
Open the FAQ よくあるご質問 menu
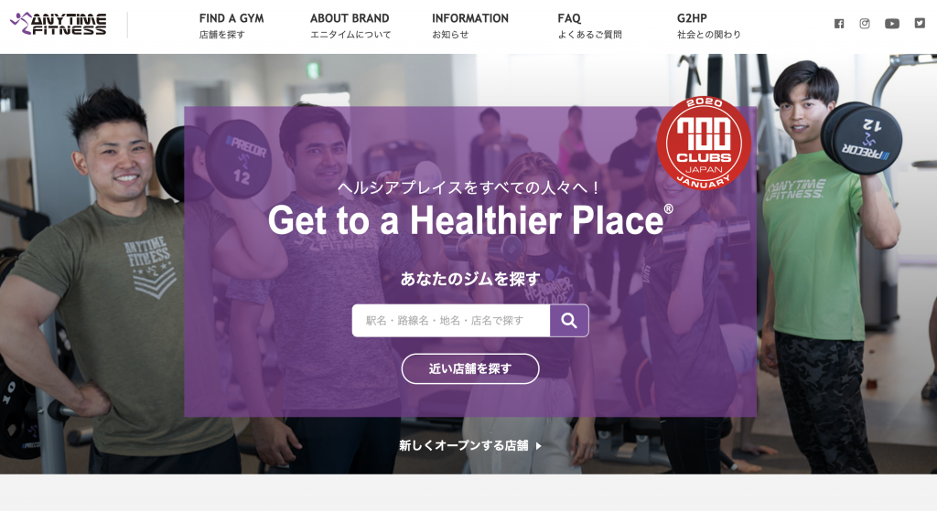589,26
